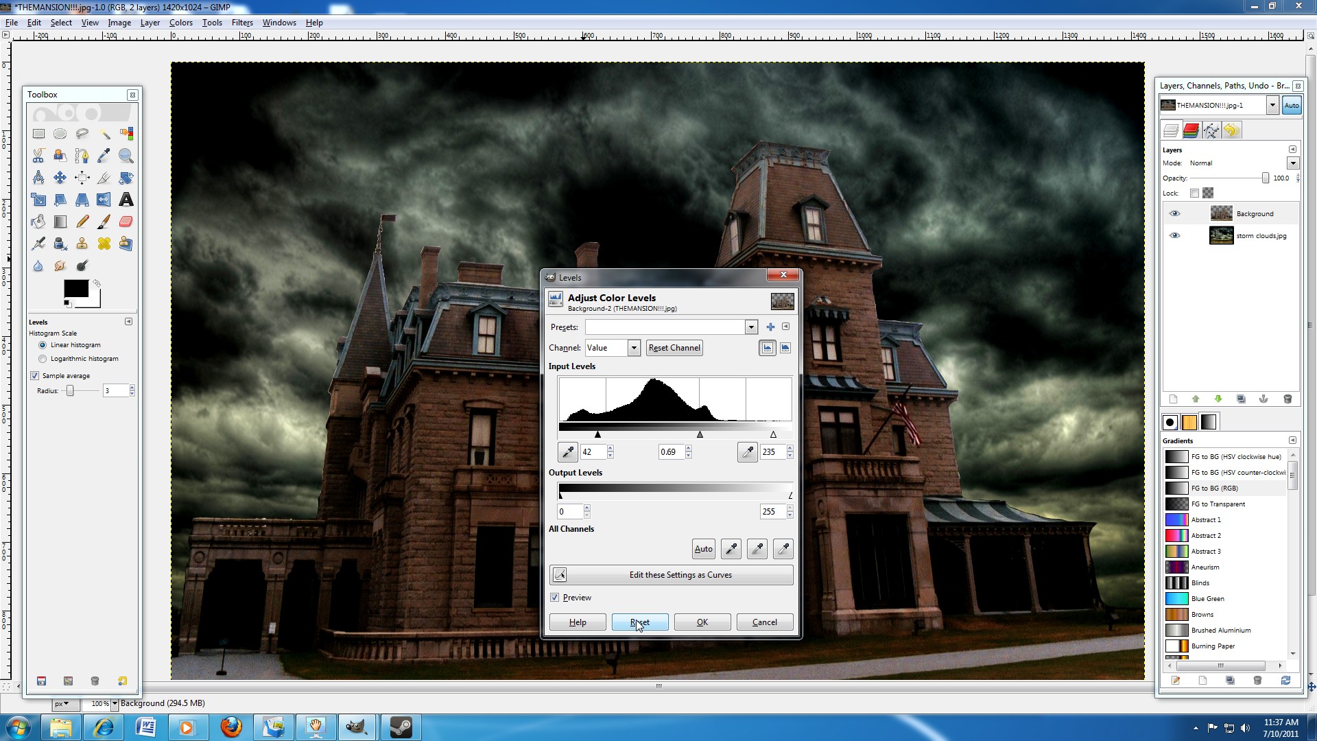Click the Measure tool icon
Screen dimensions: 1317x741
(38, 177)
